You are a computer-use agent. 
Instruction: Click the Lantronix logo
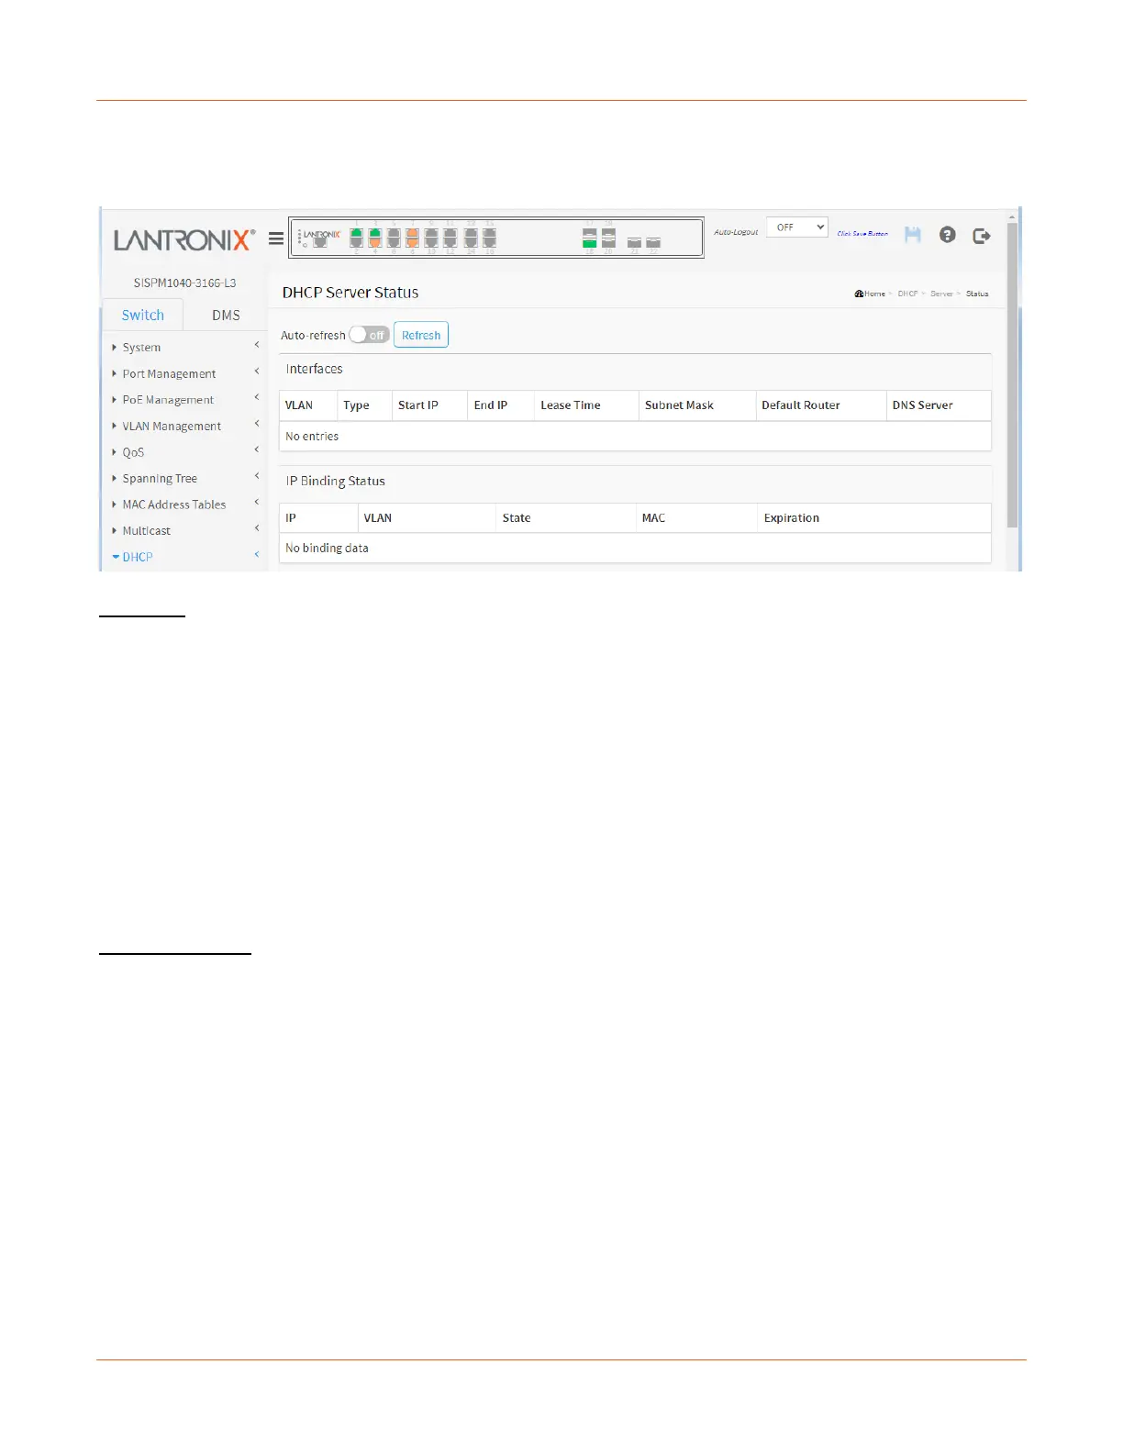point(184,240)
